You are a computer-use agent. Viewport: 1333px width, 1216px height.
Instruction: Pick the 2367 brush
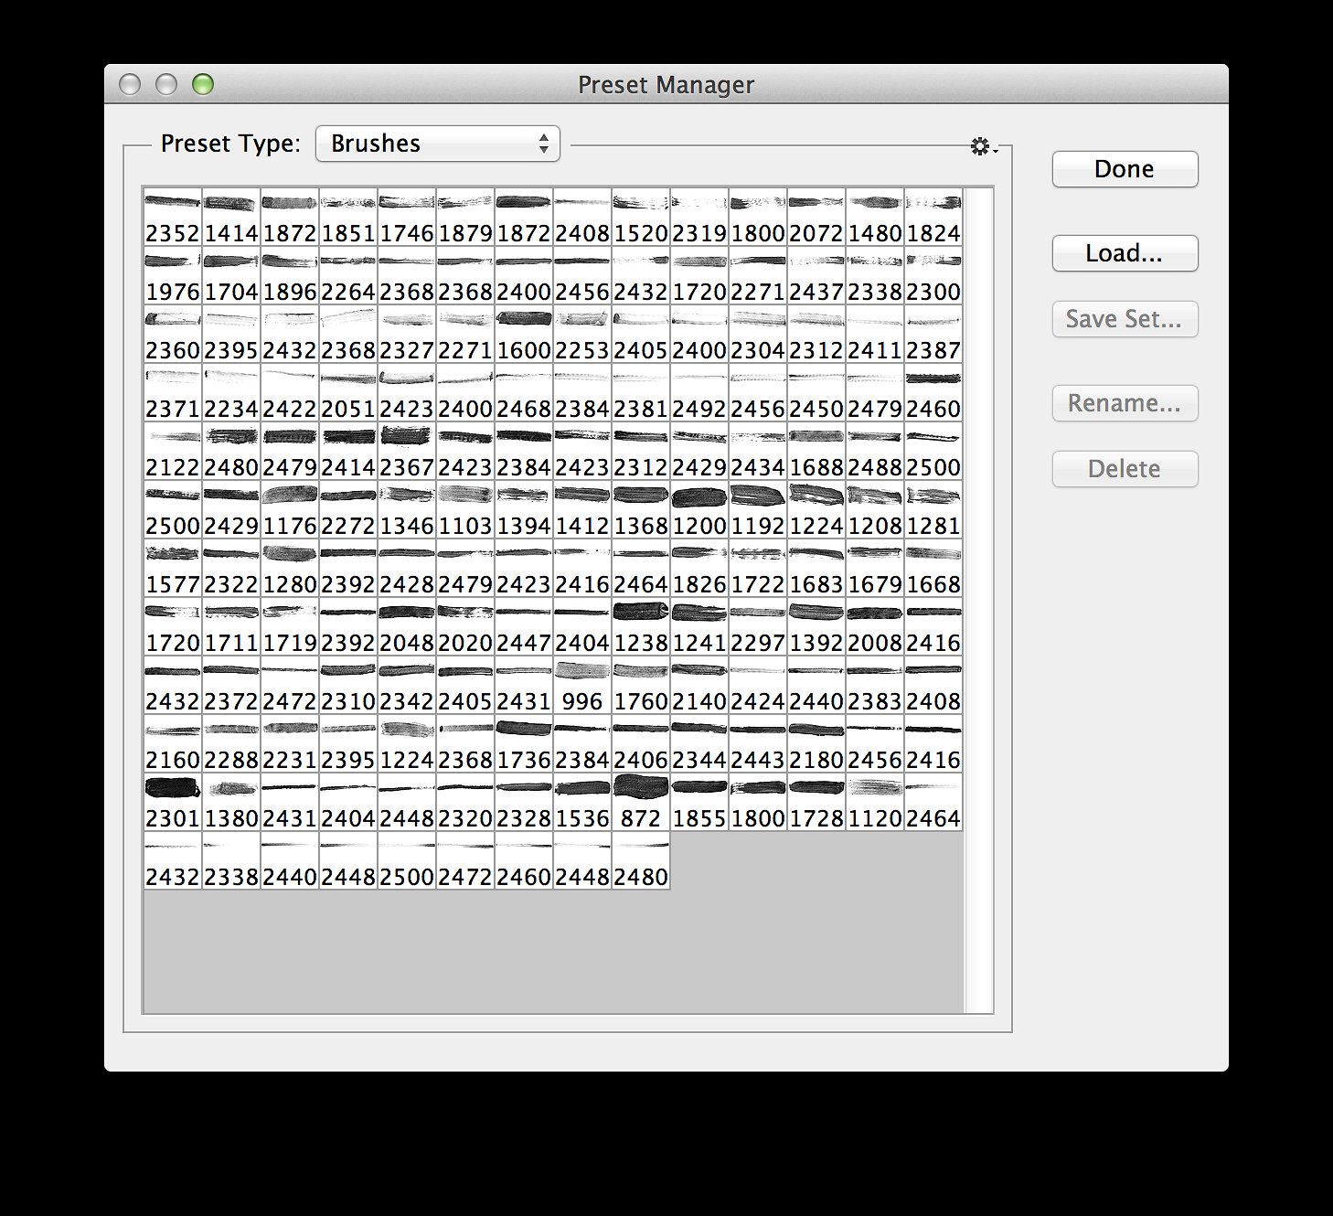pos(407,452)
